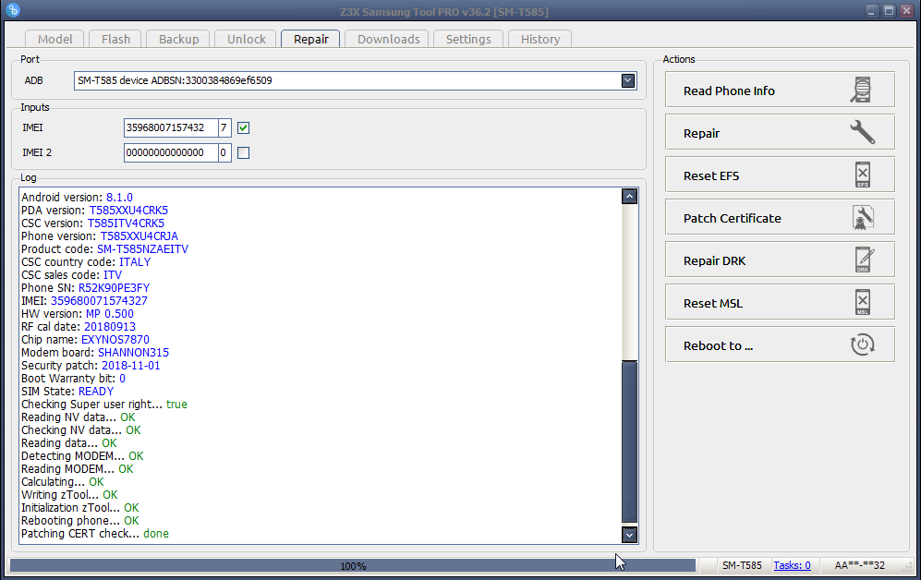Click Modem board SHANNON315 log line
Screen dimensions: 921x580
coord(95,352)
